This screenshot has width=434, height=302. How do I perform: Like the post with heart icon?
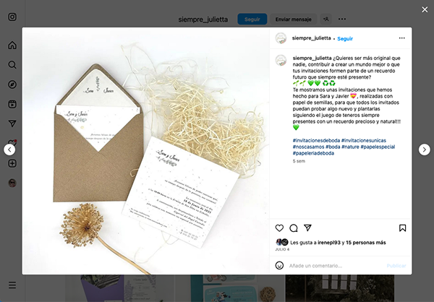click(279, 228)
